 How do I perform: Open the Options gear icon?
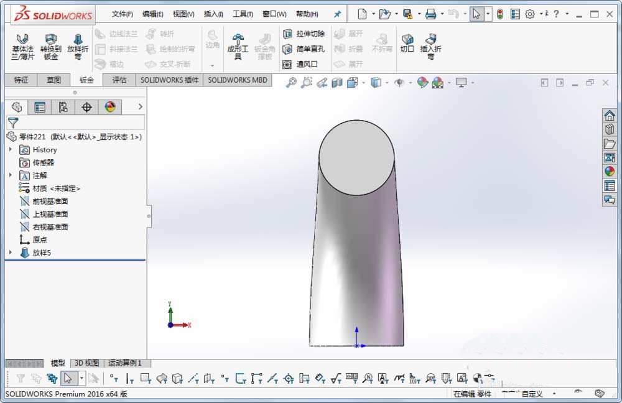529,14
